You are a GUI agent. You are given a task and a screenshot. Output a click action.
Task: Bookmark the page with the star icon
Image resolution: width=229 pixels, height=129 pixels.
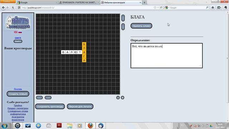pos(155,8)
